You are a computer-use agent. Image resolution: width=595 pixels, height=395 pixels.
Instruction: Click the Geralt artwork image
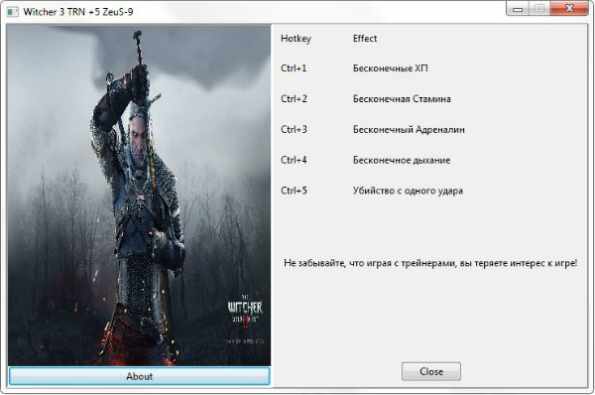click(139, 196)
